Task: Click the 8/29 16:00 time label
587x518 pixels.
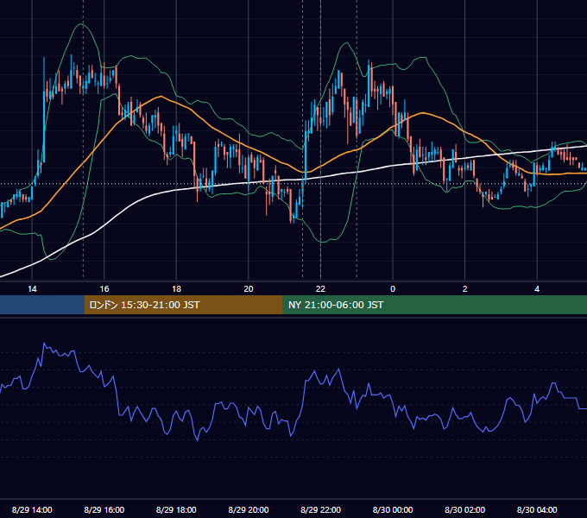Action: click(x=104, y=509)
